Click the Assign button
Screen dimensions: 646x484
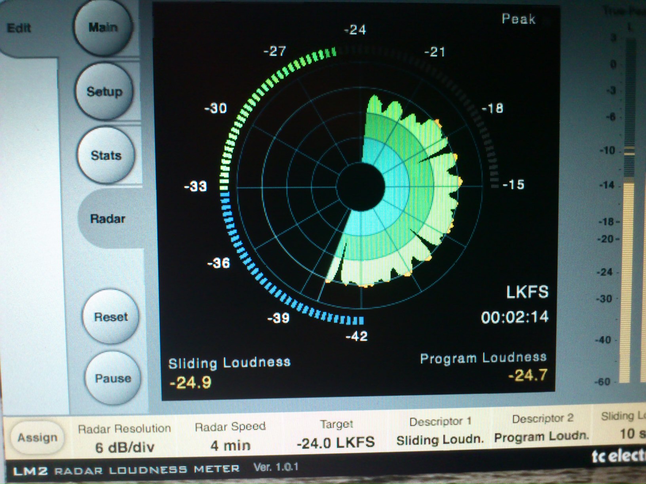37,437
